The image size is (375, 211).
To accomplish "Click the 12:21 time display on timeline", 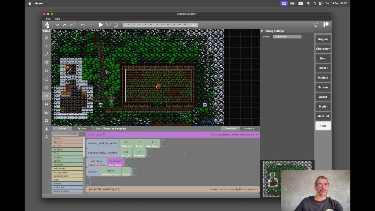I will 194,25.
